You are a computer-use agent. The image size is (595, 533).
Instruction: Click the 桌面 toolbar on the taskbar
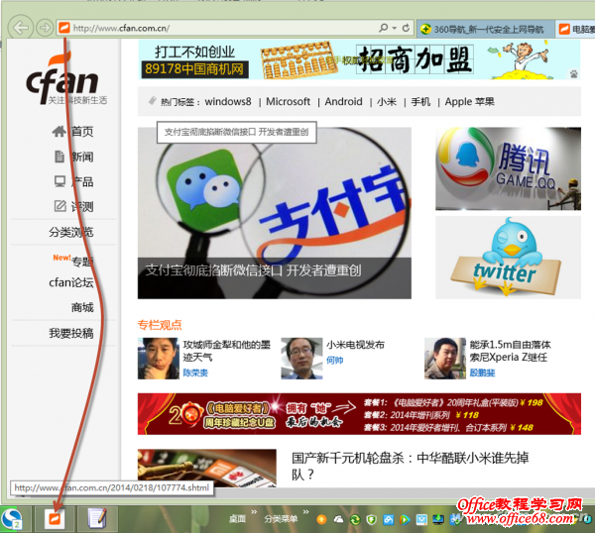pyautogui.click(x=237, y=519)
